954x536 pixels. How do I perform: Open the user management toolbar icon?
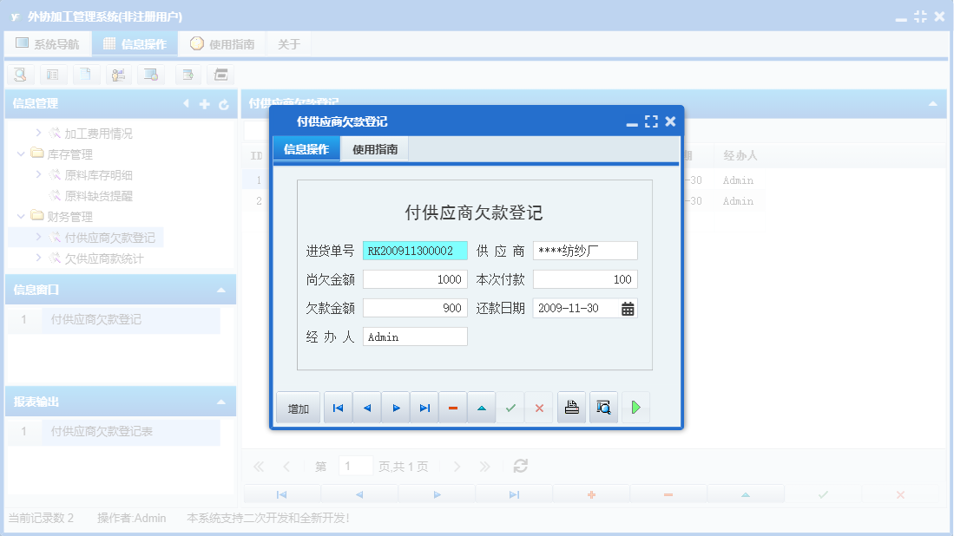[119, 75]
